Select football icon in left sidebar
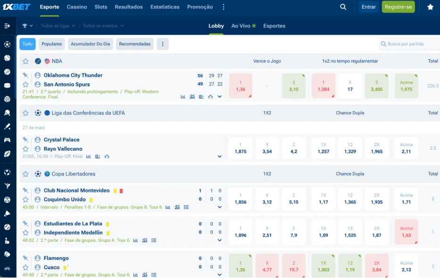440x278 pixels. [x=7, y=44]
